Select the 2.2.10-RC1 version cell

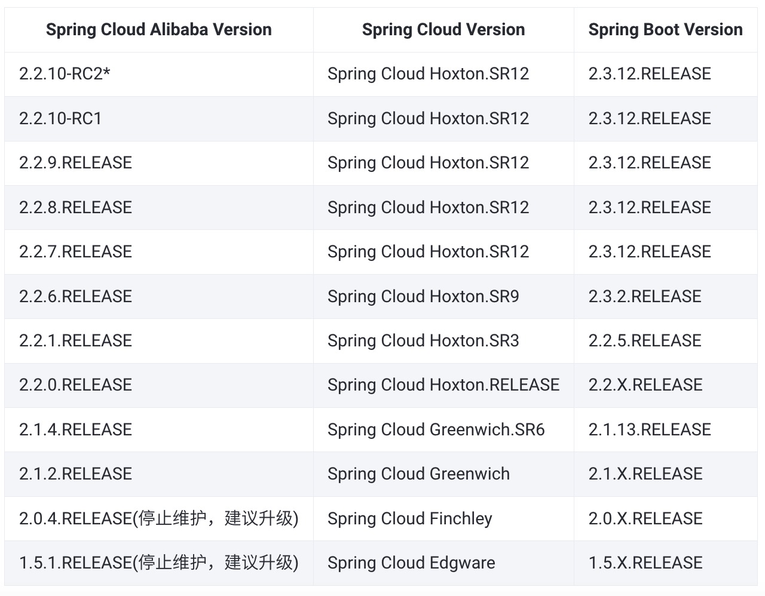coord(159,118)
